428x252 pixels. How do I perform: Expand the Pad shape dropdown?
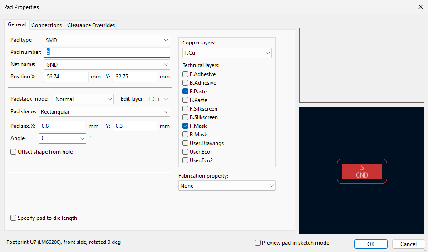(104, 111)
